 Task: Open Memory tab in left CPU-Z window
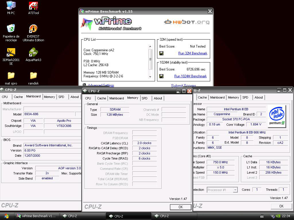(49, 97)
